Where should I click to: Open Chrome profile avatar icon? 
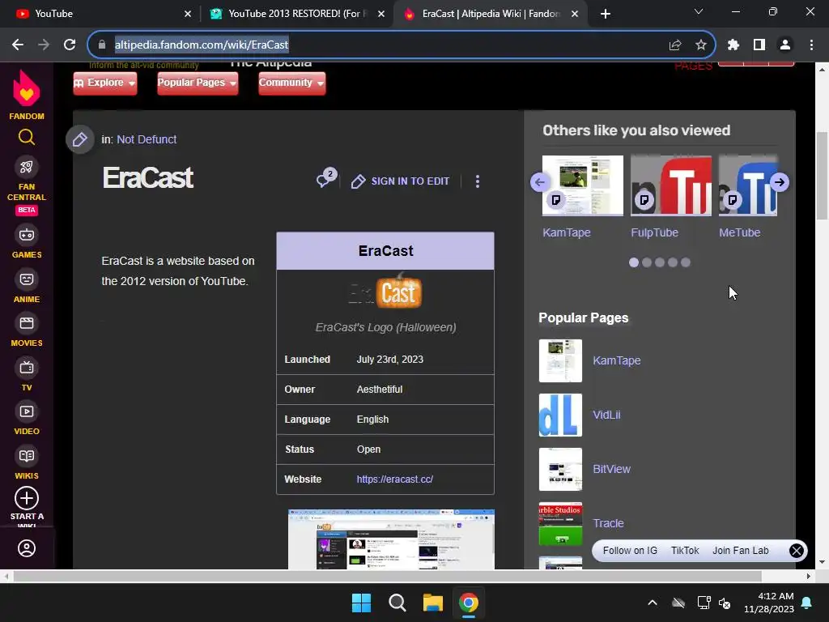click(785, 45)
